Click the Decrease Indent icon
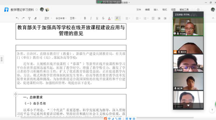Viewport: 216px width, 120px height. [x=159, y=18]
